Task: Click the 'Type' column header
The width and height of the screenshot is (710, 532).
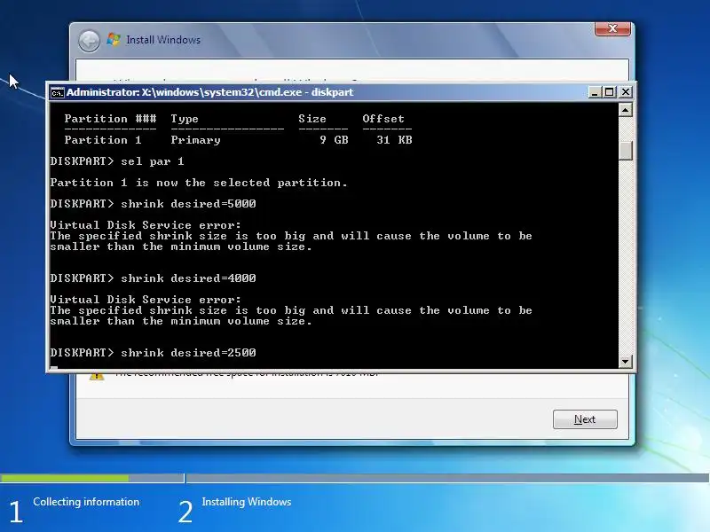Action: pos(185,119)
